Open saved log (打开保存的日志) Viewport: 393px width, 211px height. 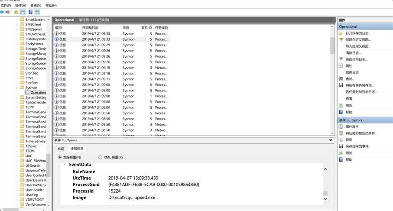358,33
